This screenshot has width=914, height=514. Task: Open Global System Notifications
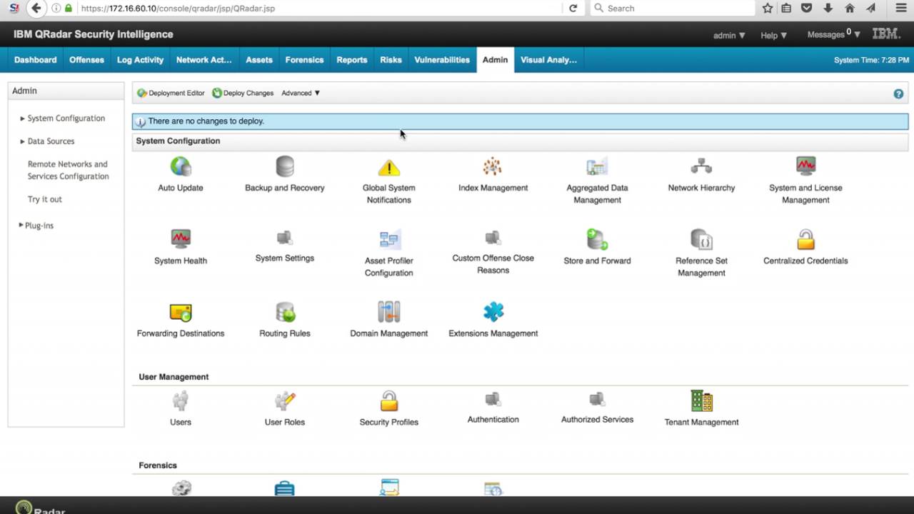pyautogui.click(x=388, y=181)
